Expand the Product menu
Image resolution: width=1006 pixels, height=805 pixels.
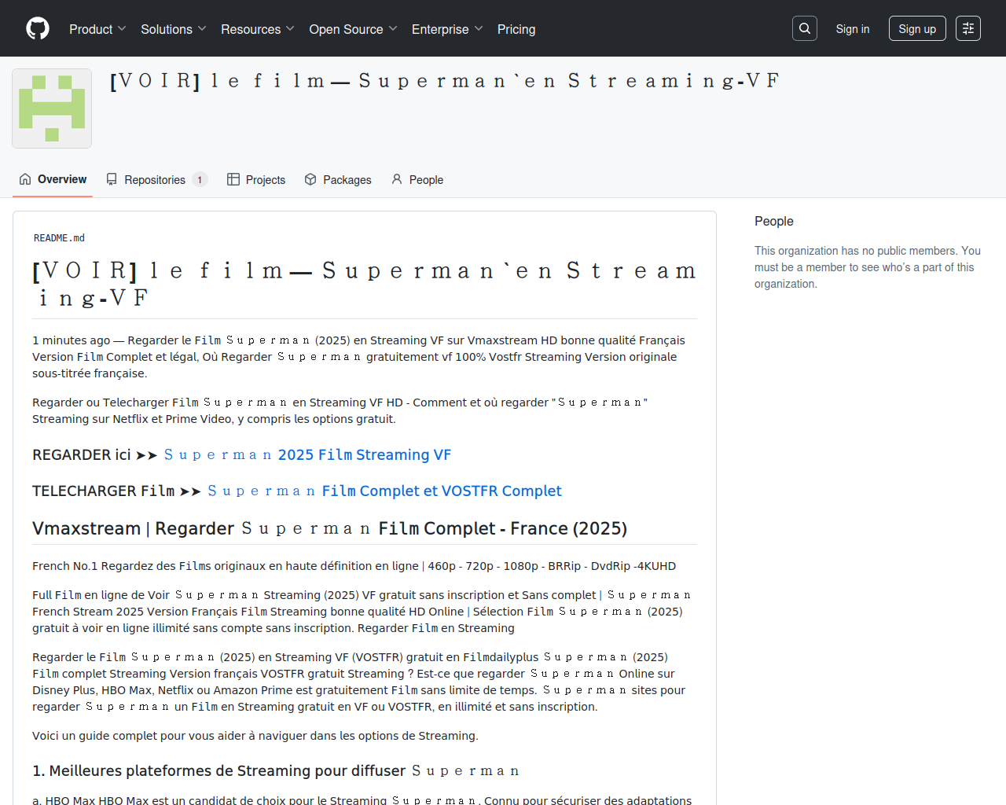coord(97,29)
